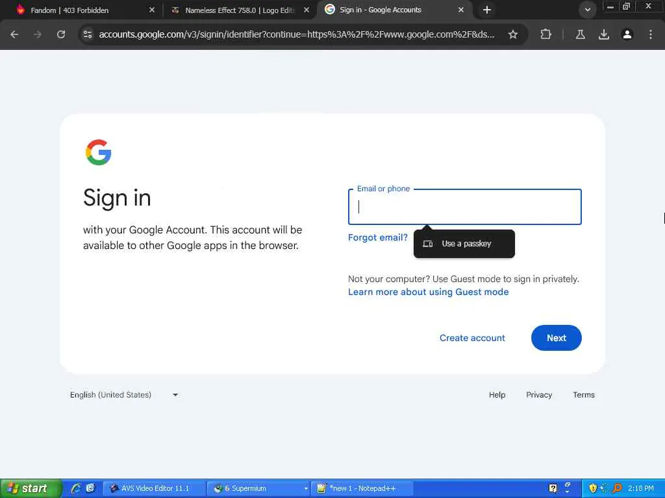Open the Chrome Labs flask icon
This screenshot has height=498, width=665.
pos(580,34)
